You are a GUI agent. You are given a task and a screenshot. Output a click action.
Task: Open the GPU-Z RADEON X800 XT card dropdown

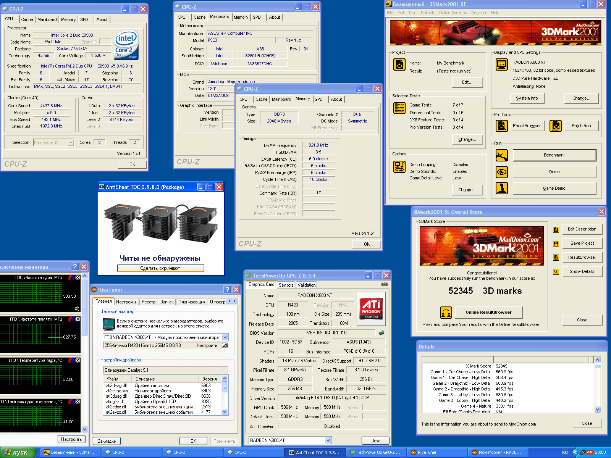(x=328, y=440)
